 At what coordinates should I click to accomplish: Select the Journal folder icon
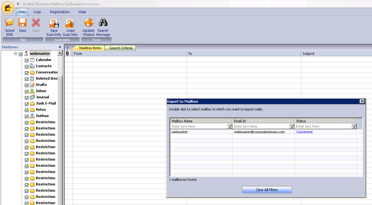coord(32,97)
